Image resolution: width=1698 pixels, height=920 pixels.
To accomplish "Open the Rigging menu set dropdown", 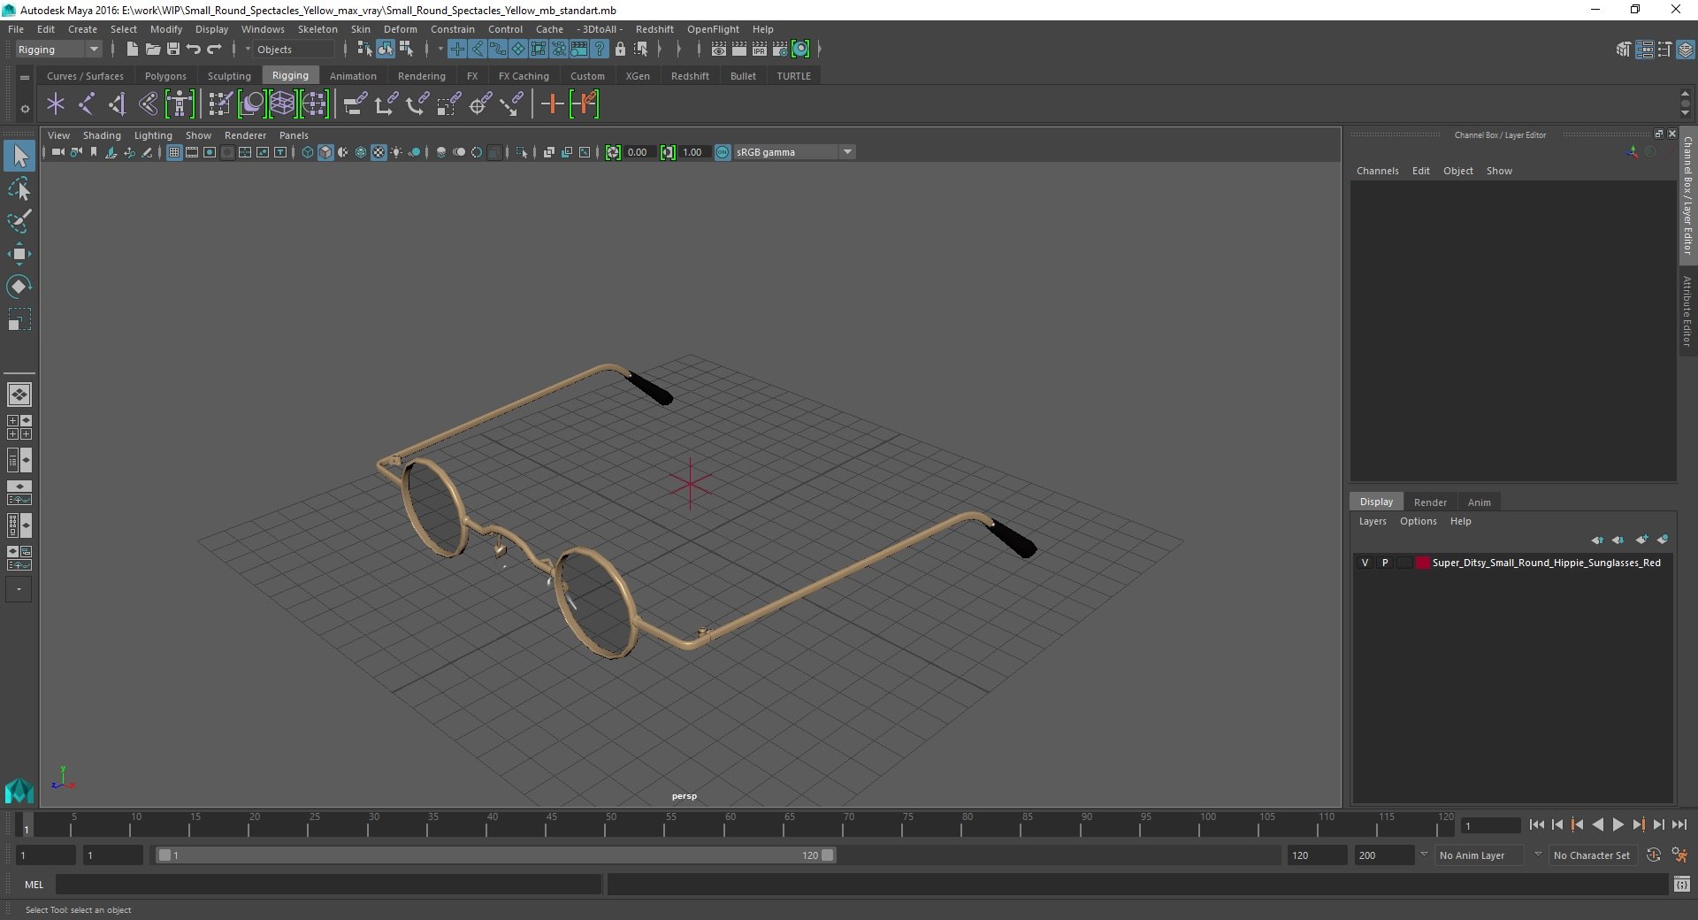I will [x=58, y=50].
